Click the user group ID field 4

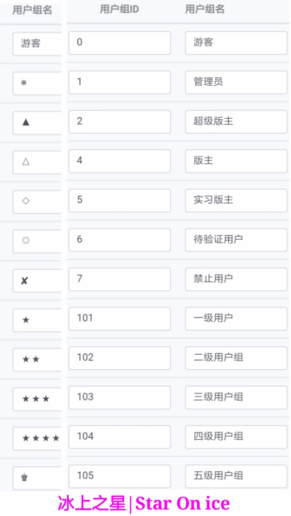tap(120, 161)
